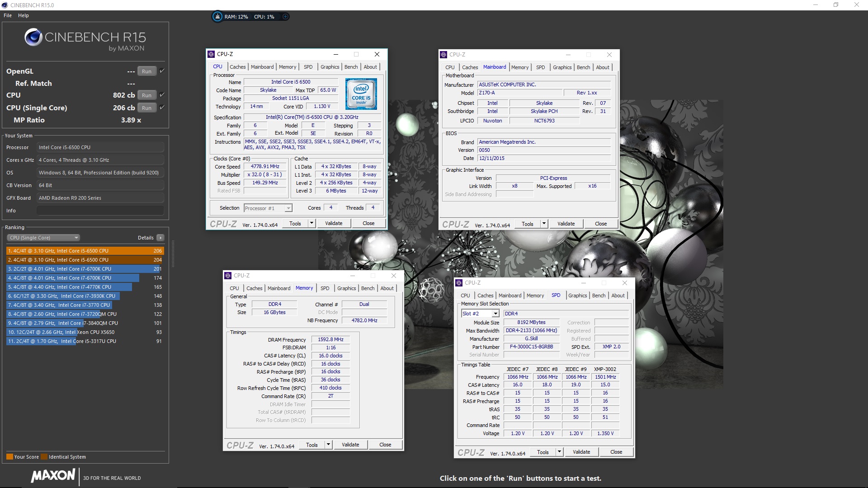Run the CPU benchmark
The height and width of the screenshot is (488, 868).
(146, 95)
